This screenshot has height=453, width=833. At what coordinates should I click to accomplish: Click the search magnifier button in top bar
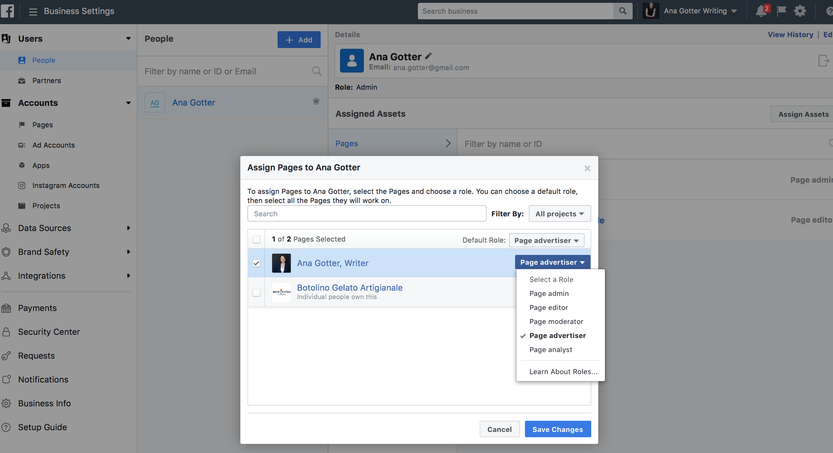coord(622,11)
